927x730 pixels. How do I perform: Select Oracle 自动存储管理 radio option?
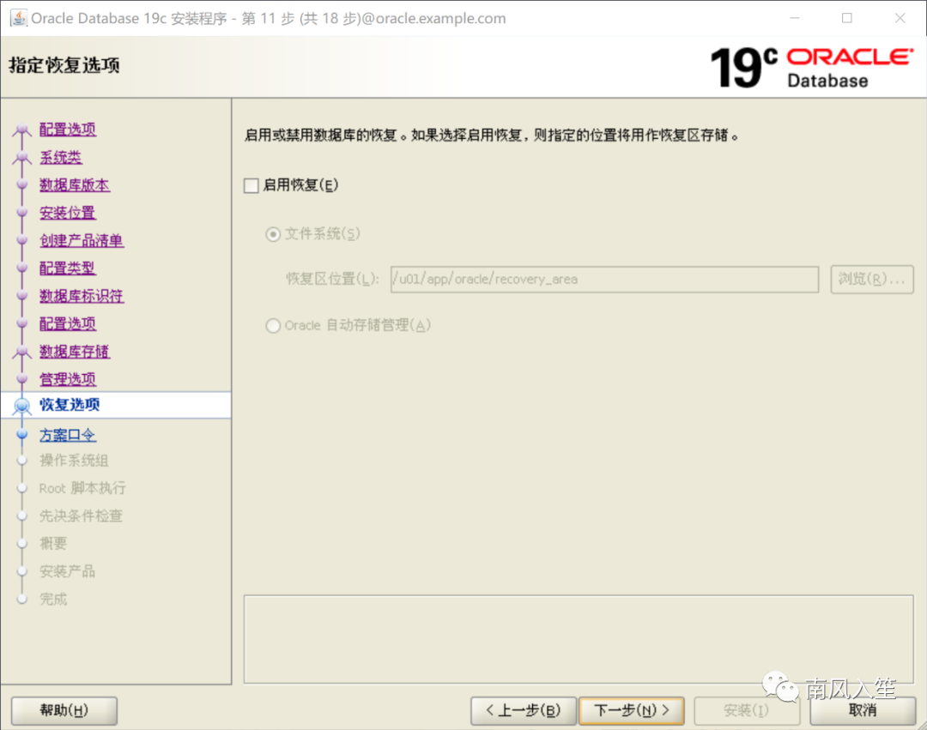273,325
